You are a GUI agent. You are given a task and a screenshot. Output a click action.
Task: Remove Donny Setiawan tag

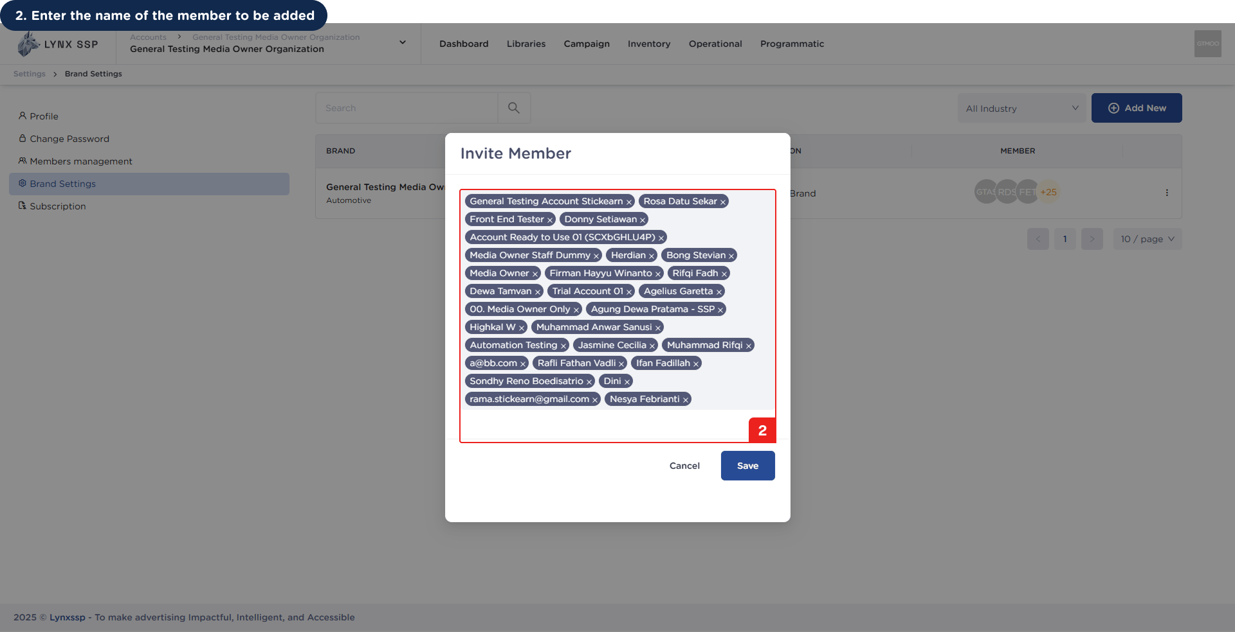click(643, 220)
